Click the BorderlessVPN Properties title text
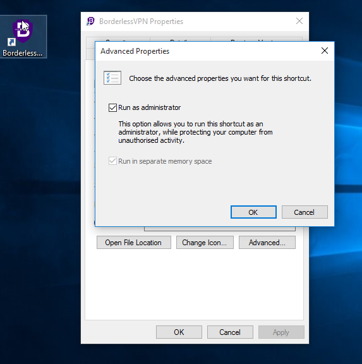 click(141, 21)
